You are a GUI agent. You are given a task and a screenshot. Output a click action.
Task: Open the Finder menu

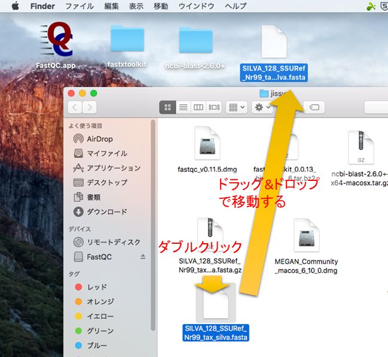tap(42, 6)
